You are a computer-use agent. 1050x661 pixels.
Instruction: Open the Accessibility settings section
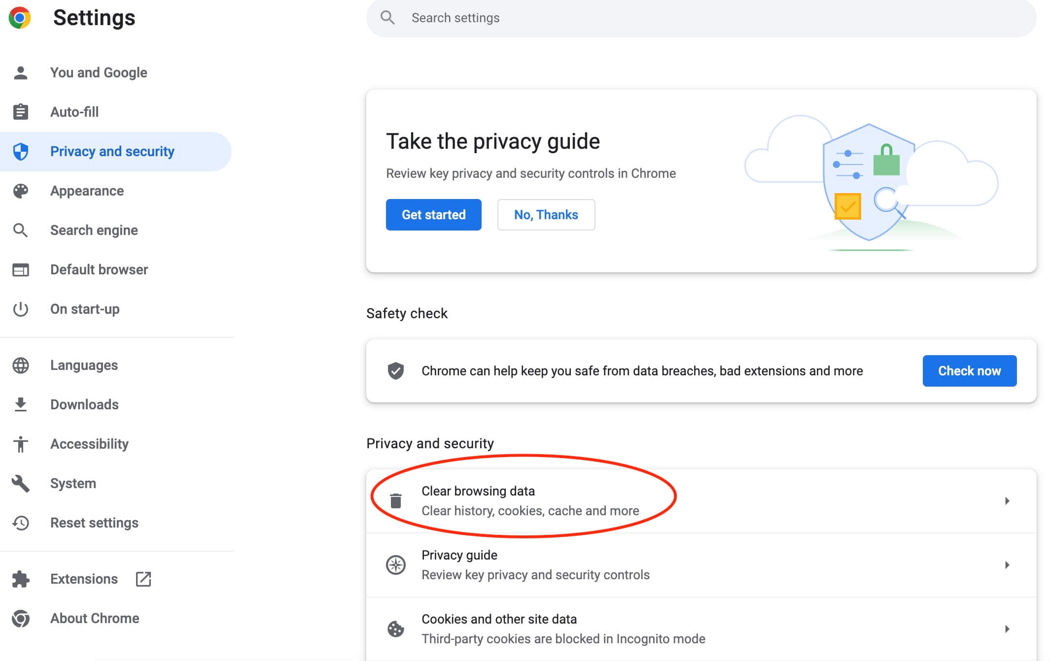(x=89, y=444)
